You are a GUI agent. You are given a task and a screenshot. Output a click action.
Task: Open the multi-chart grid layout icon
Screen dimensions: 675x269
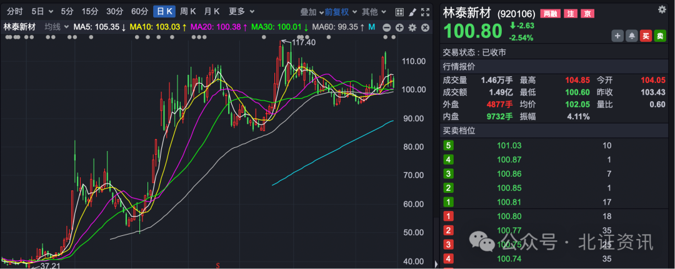click(x=399, y=12)
